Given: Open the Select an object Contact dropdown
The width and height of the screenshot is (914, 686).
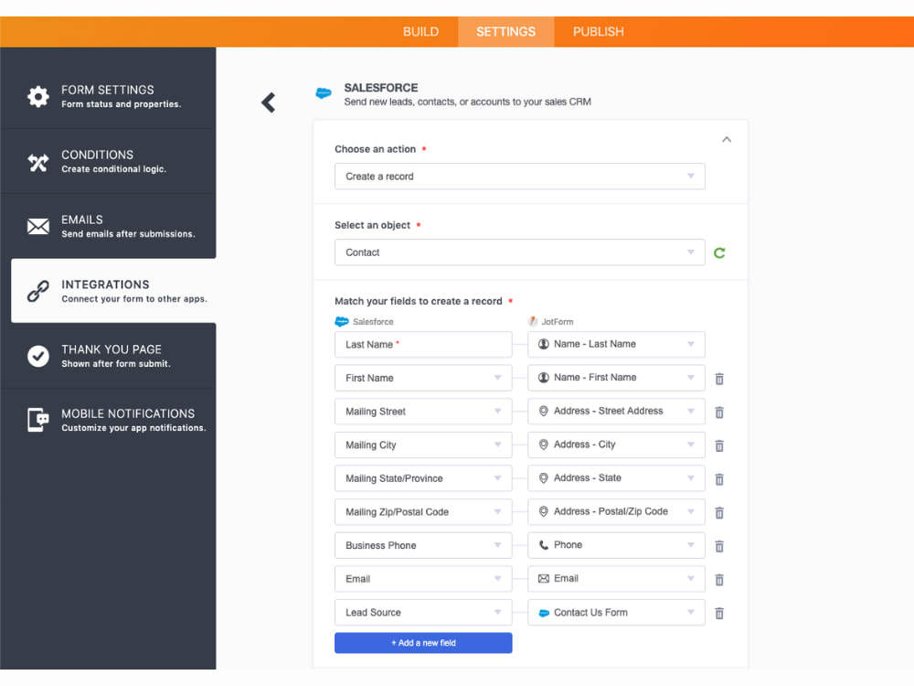Looking at the screenshot, I should [519, 252].
